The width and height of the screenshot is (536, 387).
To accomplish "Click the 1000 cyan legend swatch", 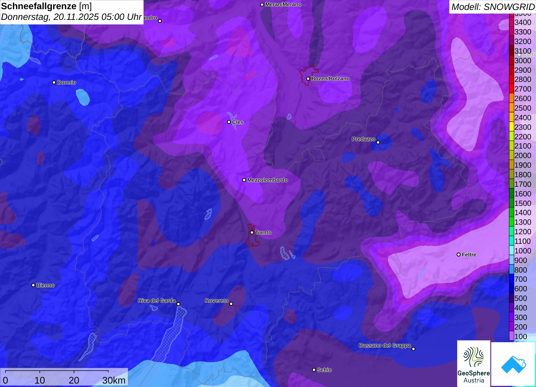I will coord(511,251).
